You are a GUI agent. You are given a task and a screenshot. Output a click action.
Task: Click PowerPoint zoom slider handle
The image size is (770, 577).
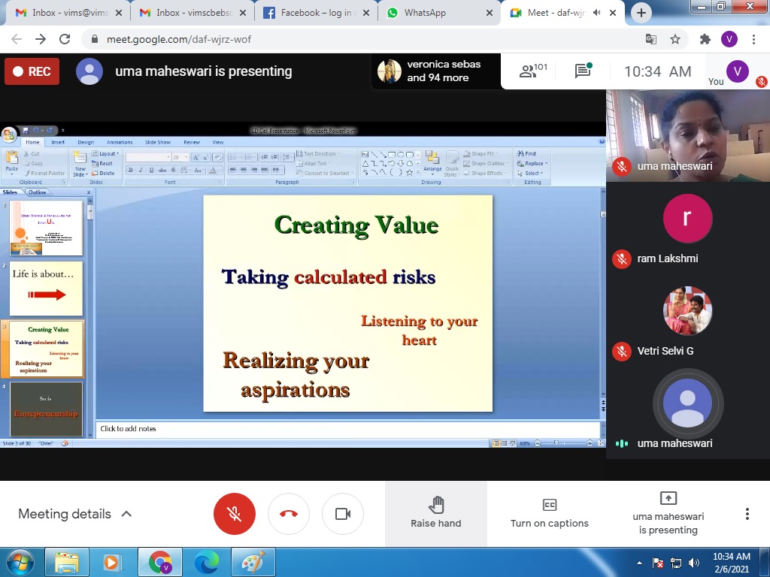click(x=556, y=443)
